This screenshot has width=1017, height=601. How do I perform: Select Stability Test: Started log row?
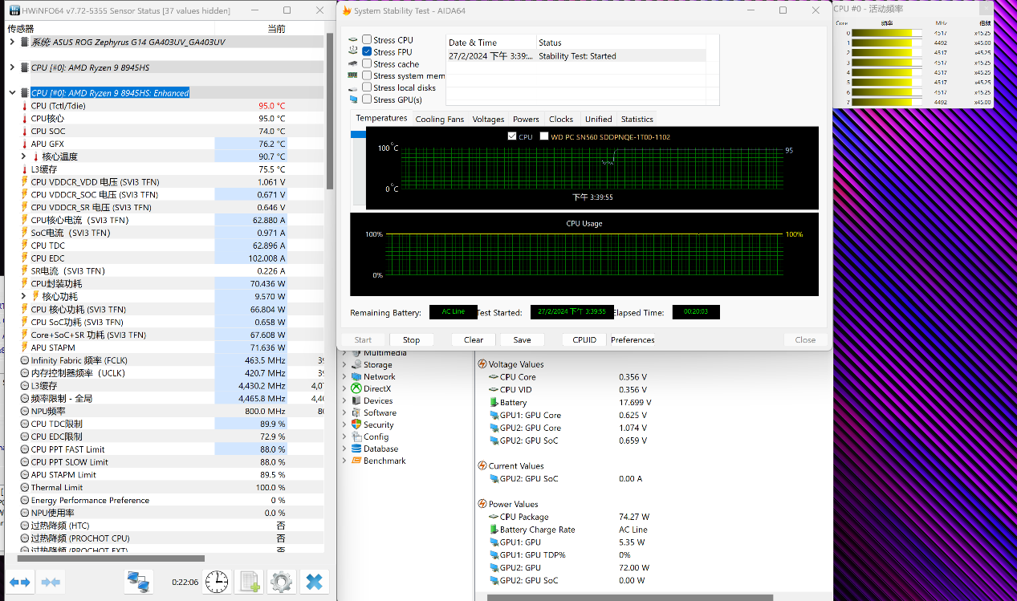click(576, 56)
